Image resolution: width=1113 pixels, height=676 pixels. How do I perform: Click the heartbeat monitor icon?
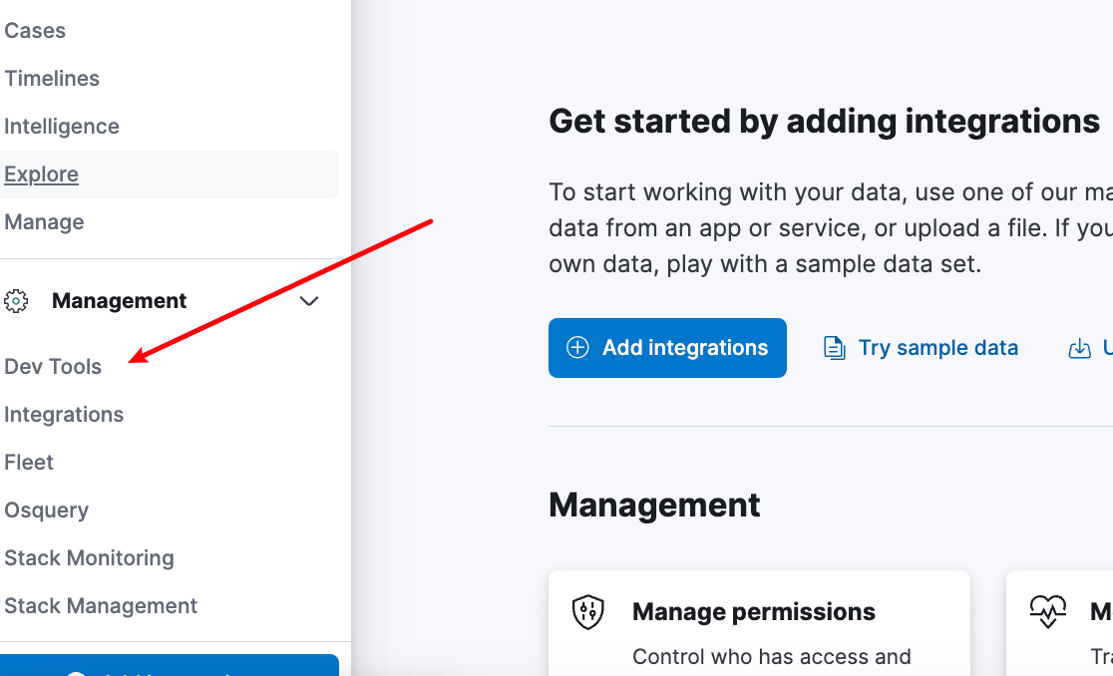[x=1048, y=611]
